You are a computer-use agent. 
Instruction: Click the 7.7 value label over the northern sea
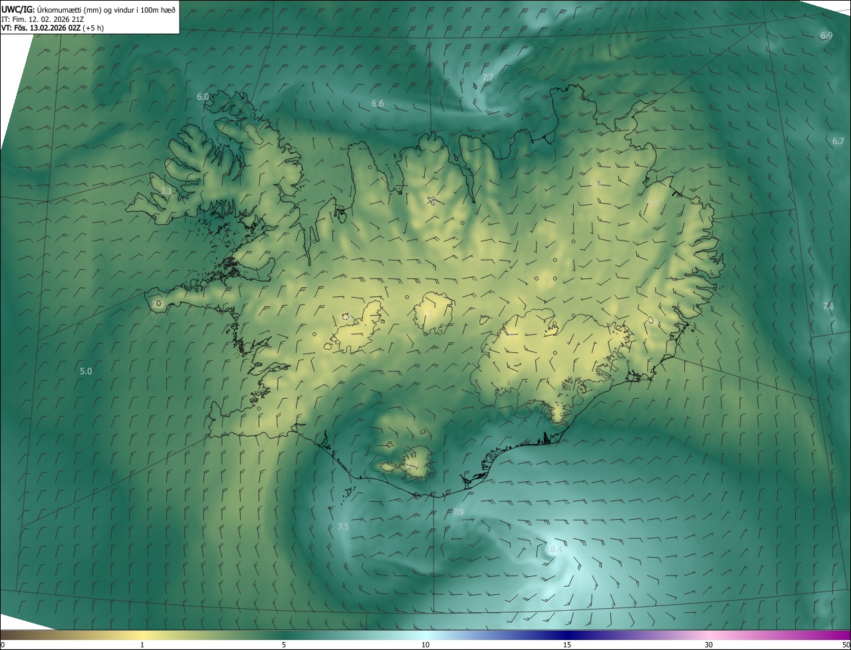tap(487, 78)
